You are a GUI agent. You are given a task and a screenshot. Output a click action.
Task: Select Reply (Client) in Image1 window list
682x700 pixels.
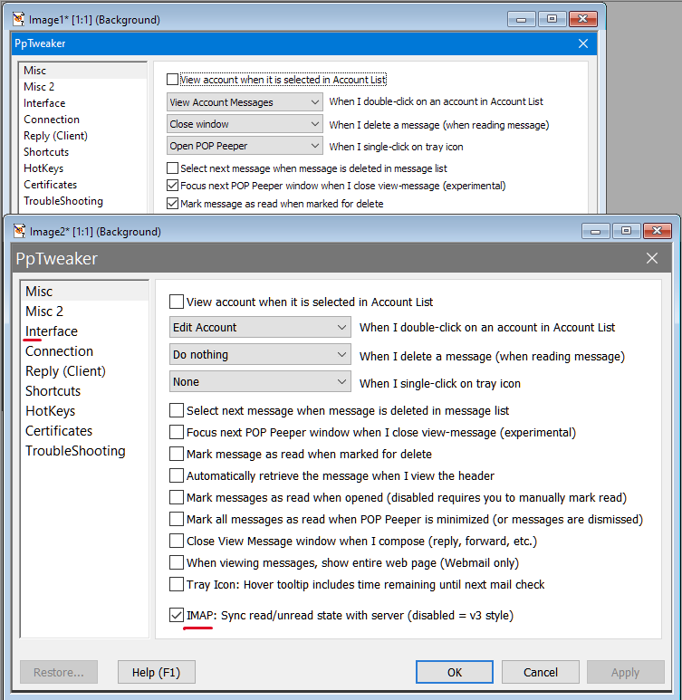pos(83,136)
